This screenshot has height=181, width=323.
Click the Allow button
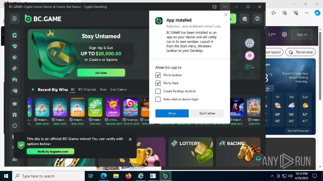[x=172, y=113]
